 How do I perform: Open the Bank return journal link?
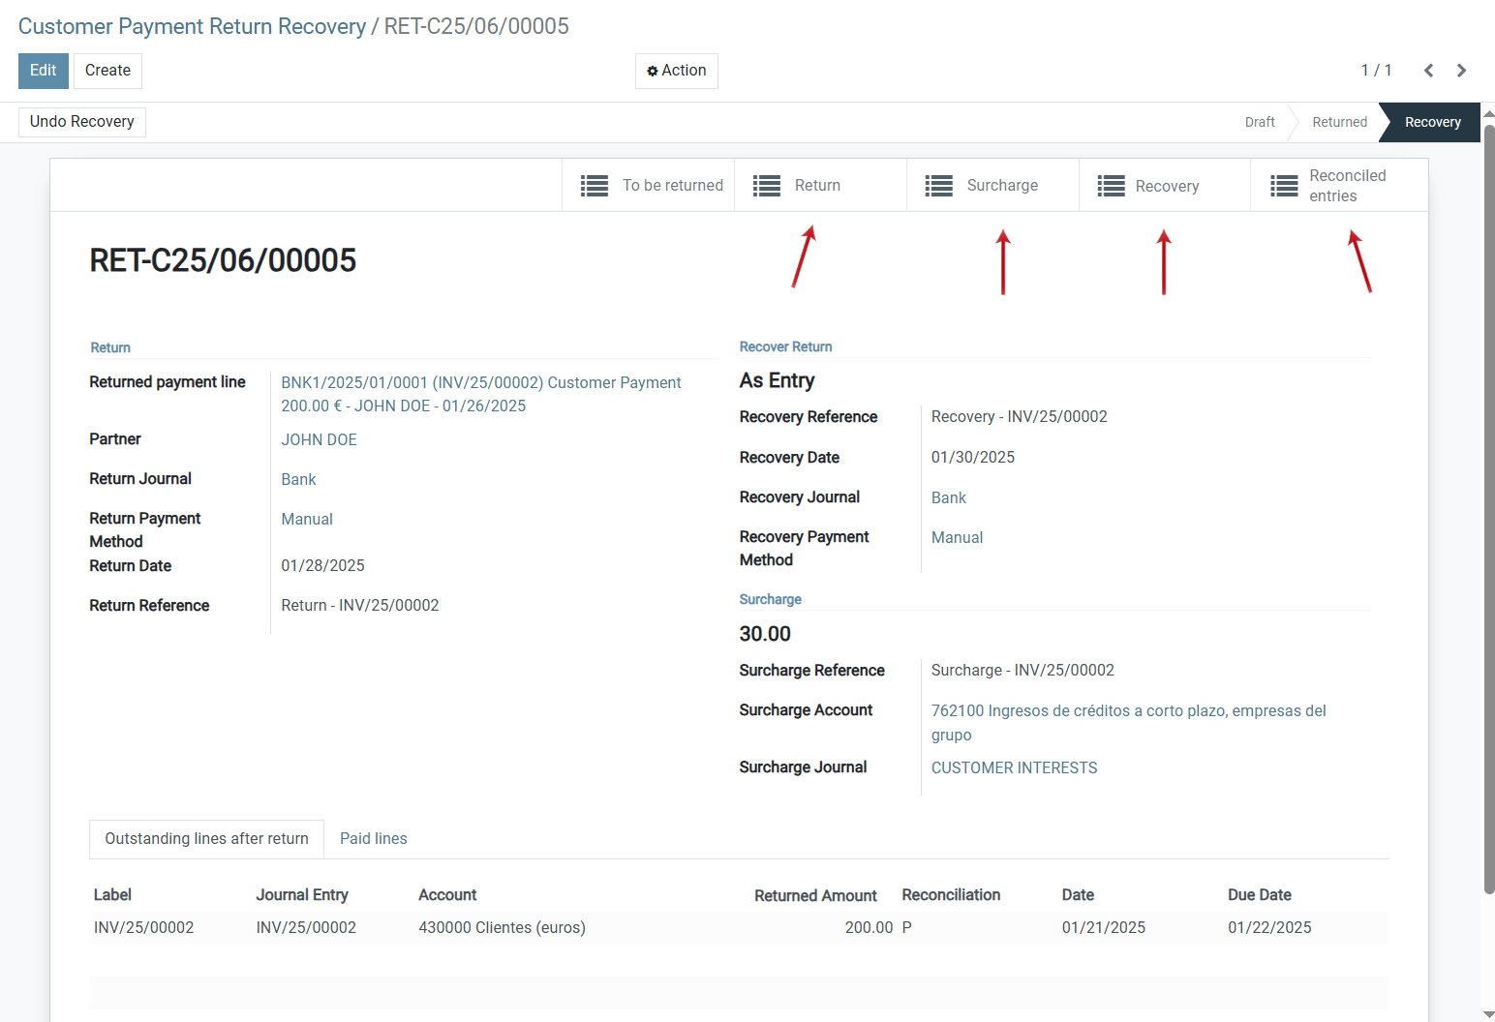298,479
